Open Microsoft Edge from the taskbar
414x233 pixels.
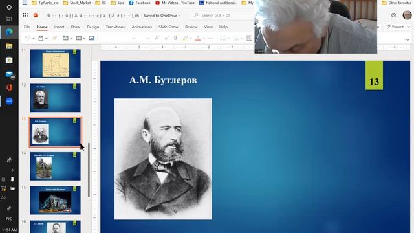pos(9,32)
